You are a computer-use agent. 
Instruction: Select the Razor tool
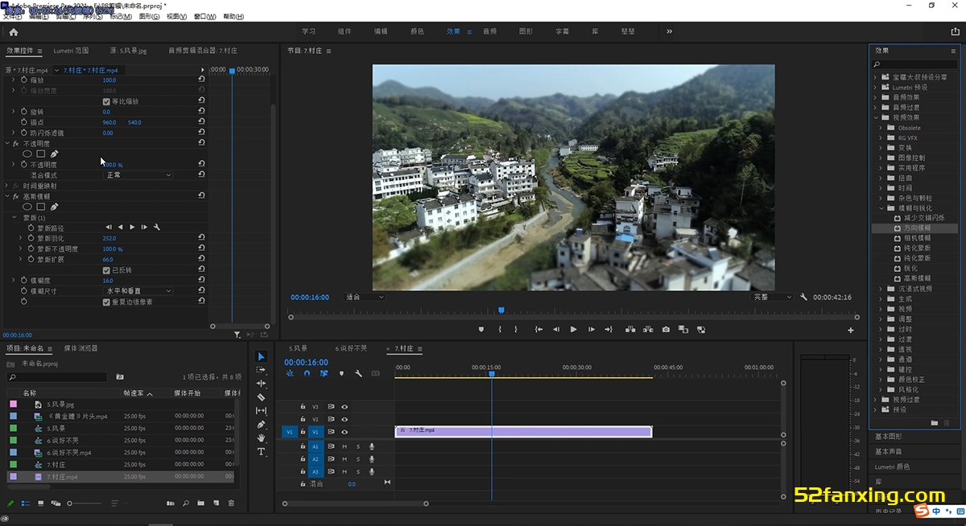[261, 397]
